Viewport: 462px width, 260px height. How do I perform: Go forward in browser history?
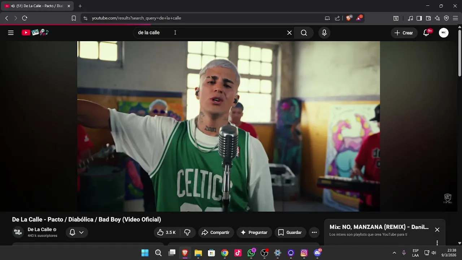pyautogui.click(x=16, y=18)
